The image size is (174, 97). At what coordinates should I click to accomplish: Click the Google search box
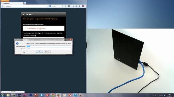coord(57,6)
